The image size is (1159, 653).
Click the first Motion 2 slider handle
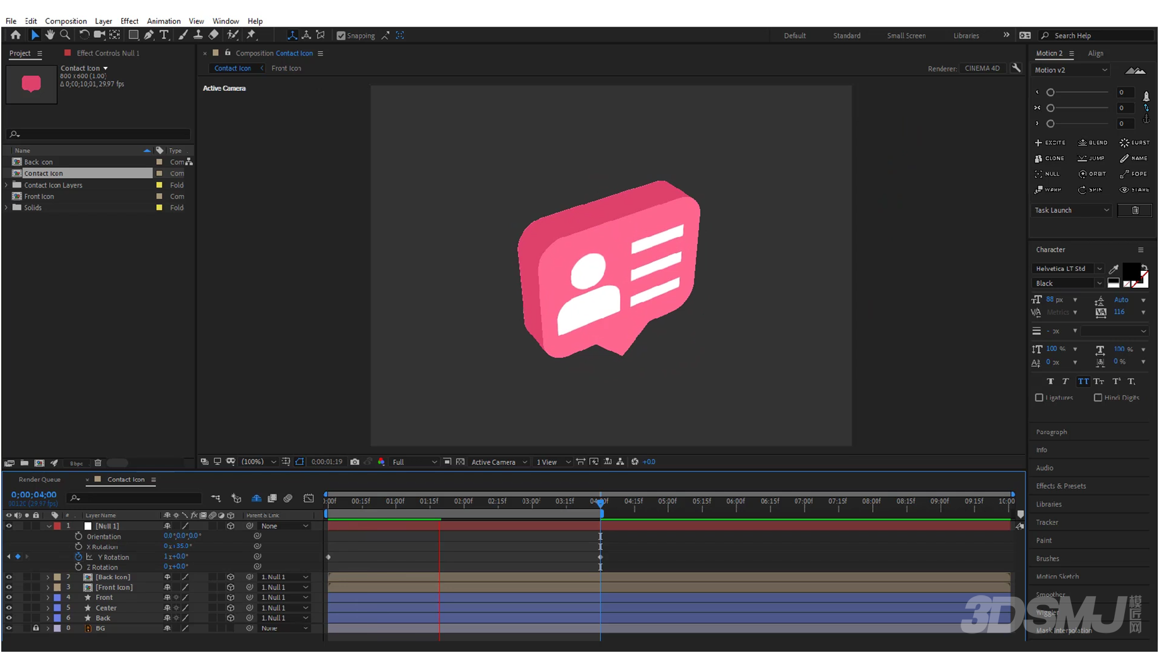[1051, 93]
